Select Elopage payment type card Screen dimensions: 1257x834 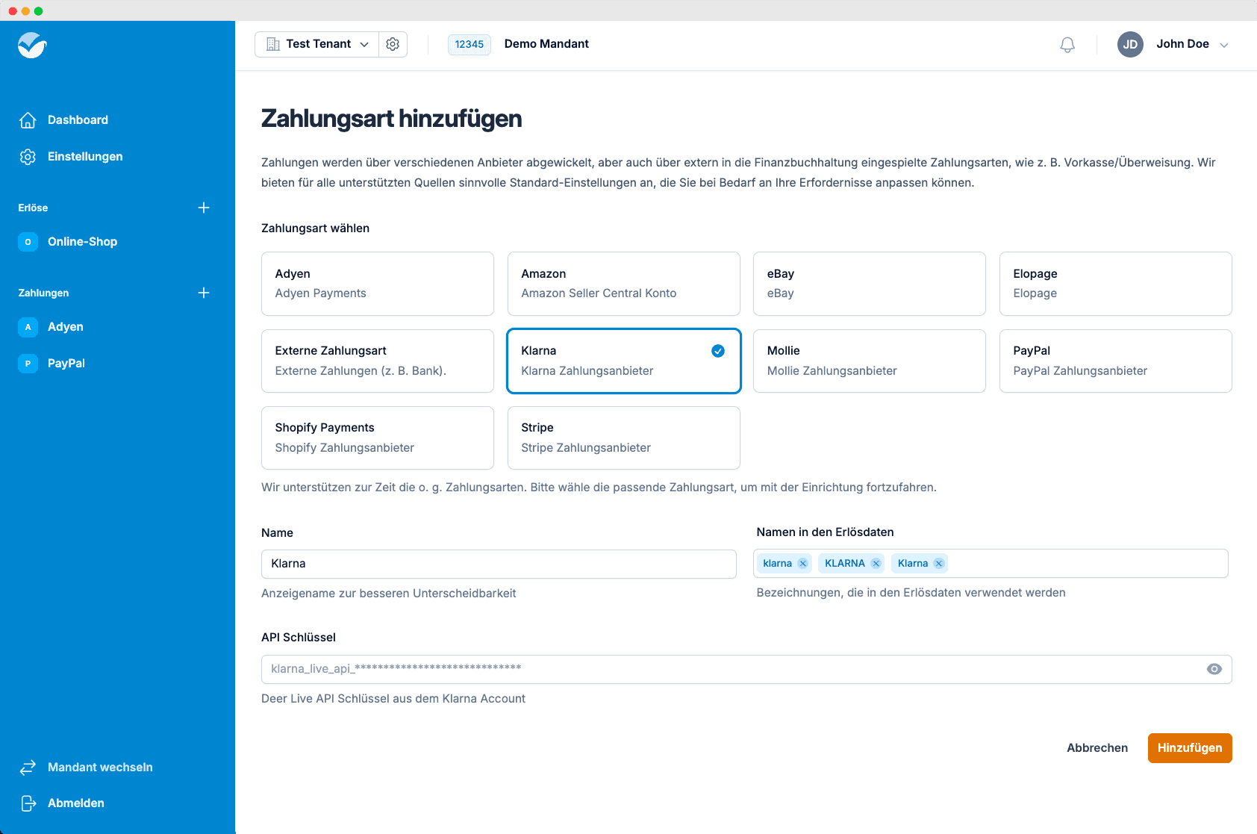click(1116, 284)
